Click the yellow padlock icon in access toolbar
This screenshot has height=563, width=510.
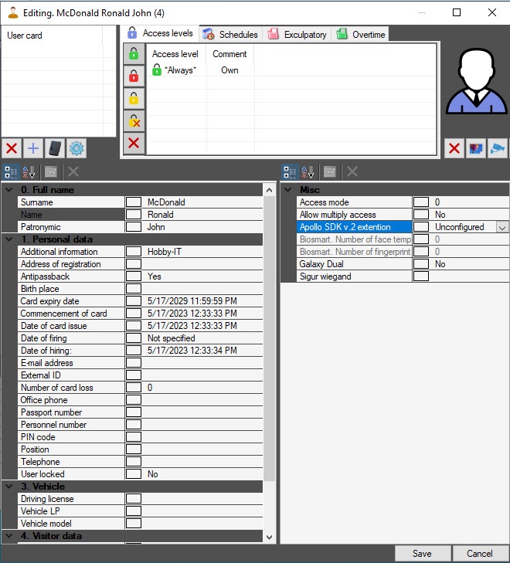(x=134, y=98)
